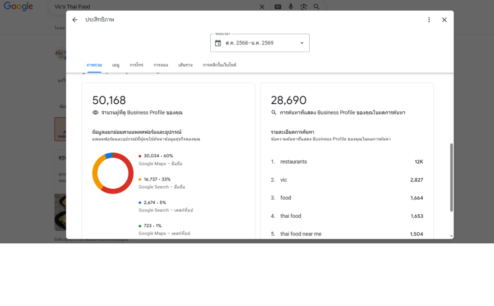
Task: Click the search magnifier icon
Action: pyautogui.click(x=316, y=7)
